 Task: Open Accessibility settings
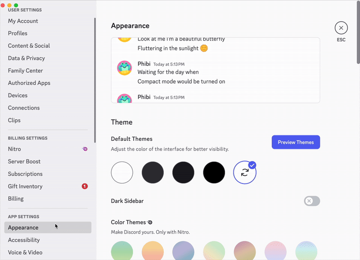coord(48,240)
